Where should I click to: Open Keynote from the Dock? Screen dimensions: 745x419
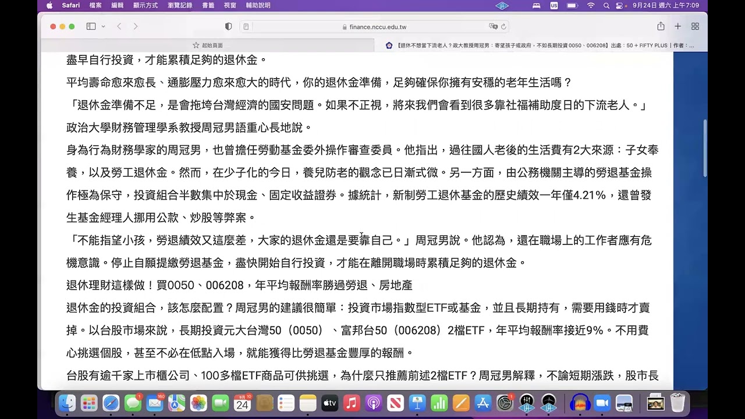(417, 403)
